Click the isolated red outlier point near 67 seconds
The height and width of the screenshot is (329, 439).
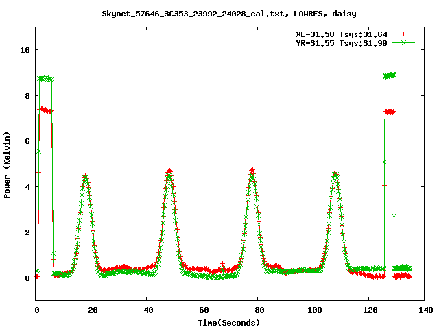[x=222, y=264]
